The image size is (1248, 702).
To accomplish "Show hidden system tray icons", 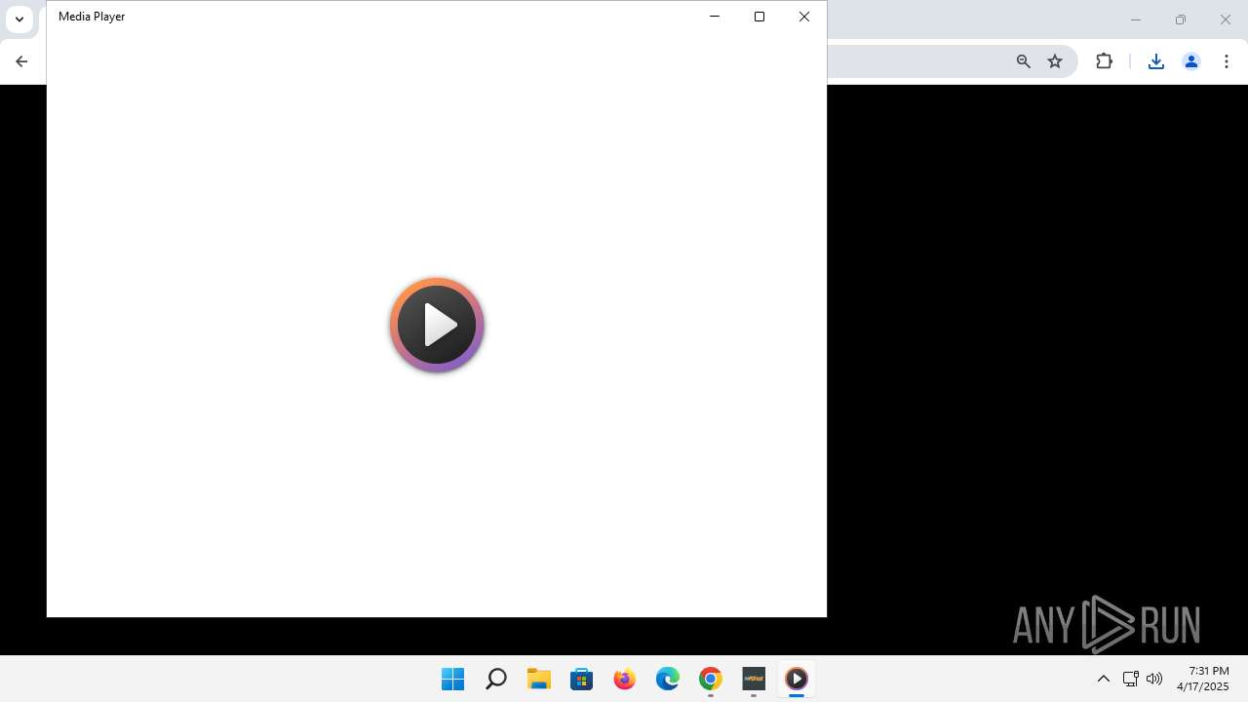I will point(1104,679).
